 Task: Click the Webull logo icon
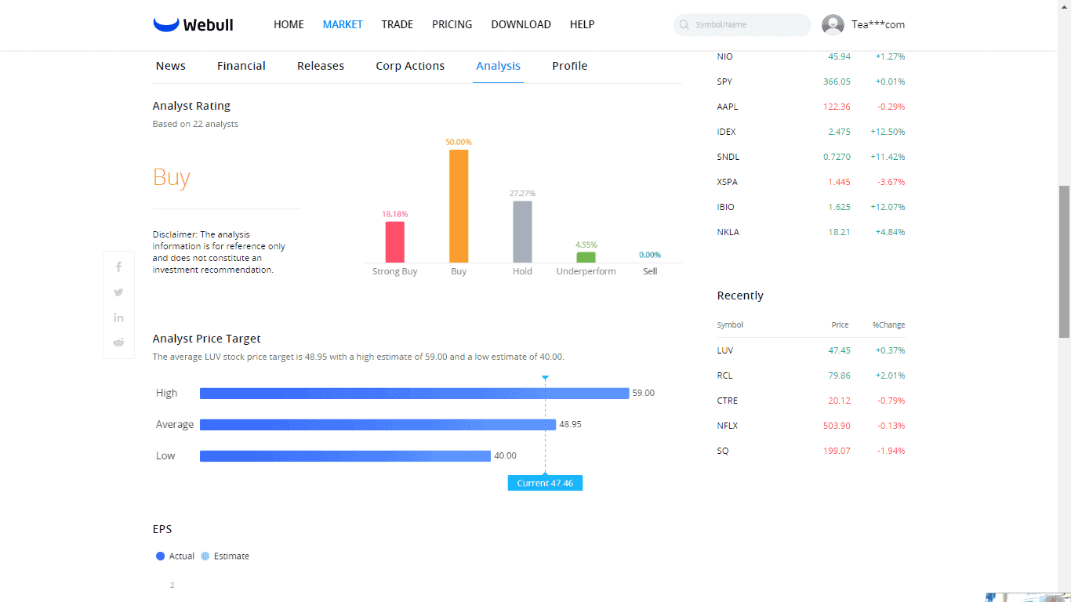tap(166, 24)
